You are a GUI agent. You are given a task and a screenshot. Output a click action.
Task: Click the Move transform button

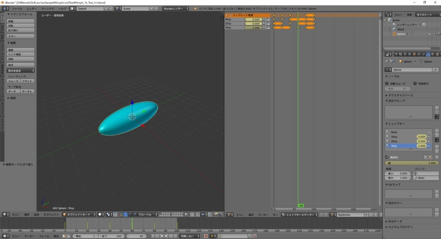(21, 21)
